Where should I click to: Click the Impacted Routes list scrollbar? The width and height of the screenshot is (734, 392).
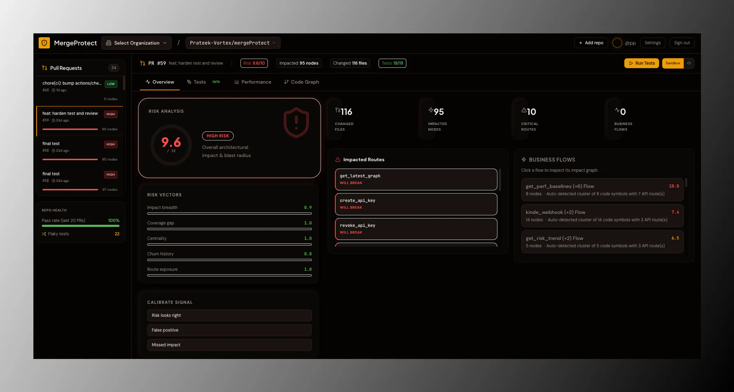pos(500,180)
